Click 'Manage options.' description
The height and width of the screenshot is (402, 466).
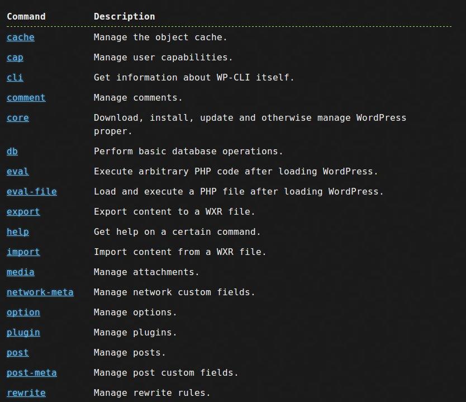[x=135, y=312]
